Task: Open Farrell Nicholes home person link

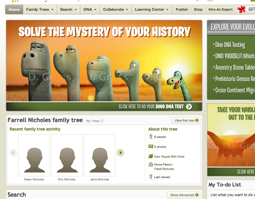Action: tap(164, 169)
